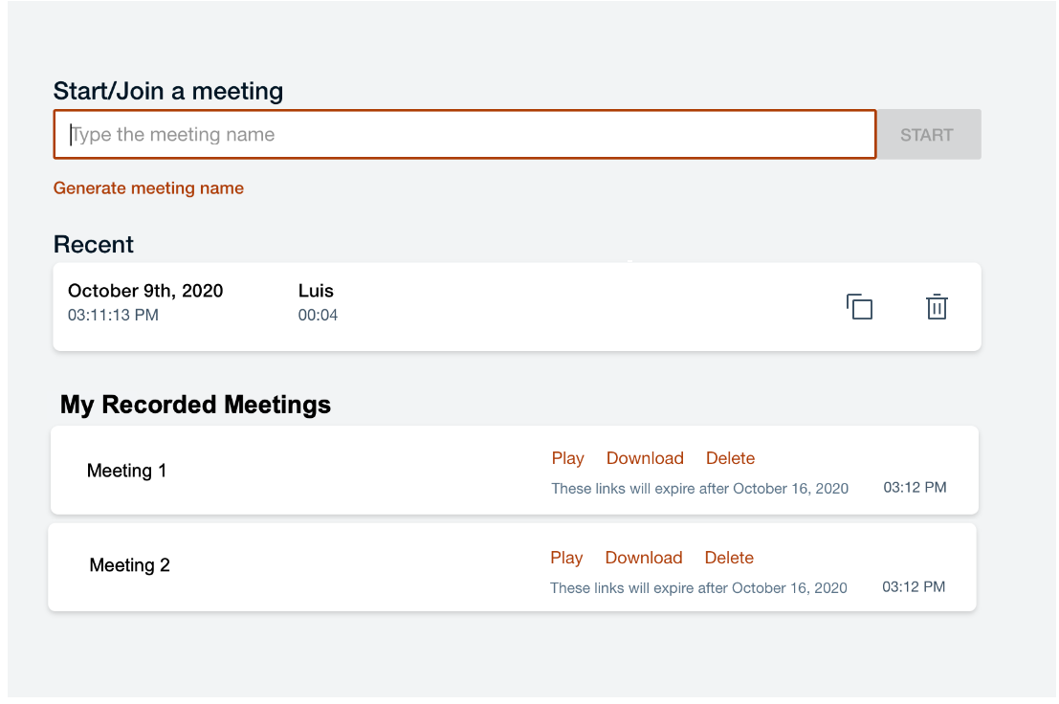The height and width of the screenshot is (704, 1059).
Task: Download the Meeting 2 recording
Action: [644, 558]
